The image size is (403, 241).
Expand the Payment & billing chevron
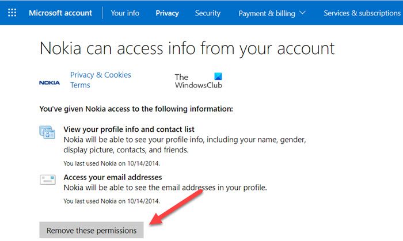303,13
